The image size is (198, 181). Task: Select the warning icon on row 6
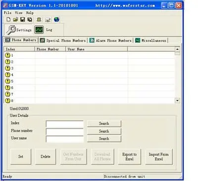[7, 88]
